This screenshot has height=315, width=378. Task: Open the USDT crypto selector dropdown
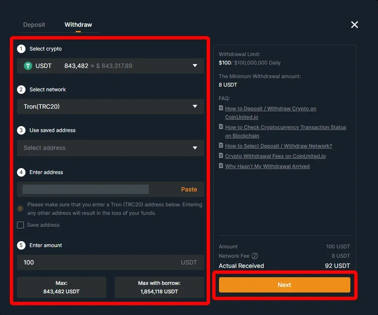[111, 66]
